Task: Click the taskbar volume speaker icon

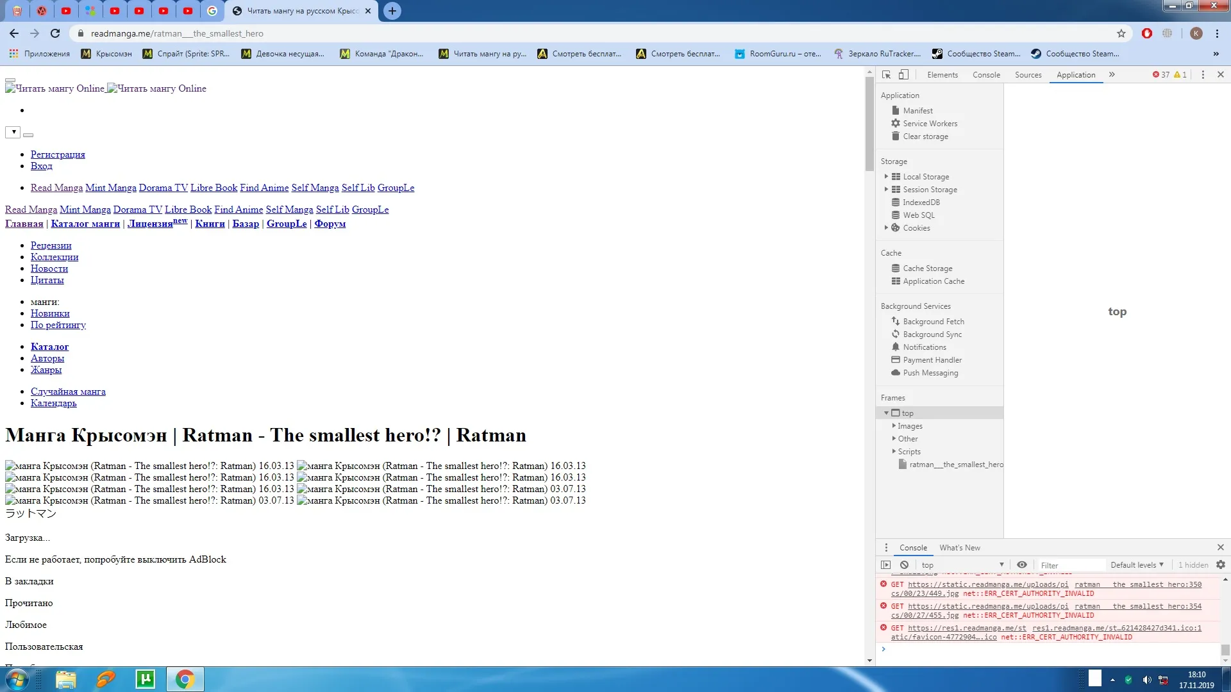Action: tap(1146, 680)
